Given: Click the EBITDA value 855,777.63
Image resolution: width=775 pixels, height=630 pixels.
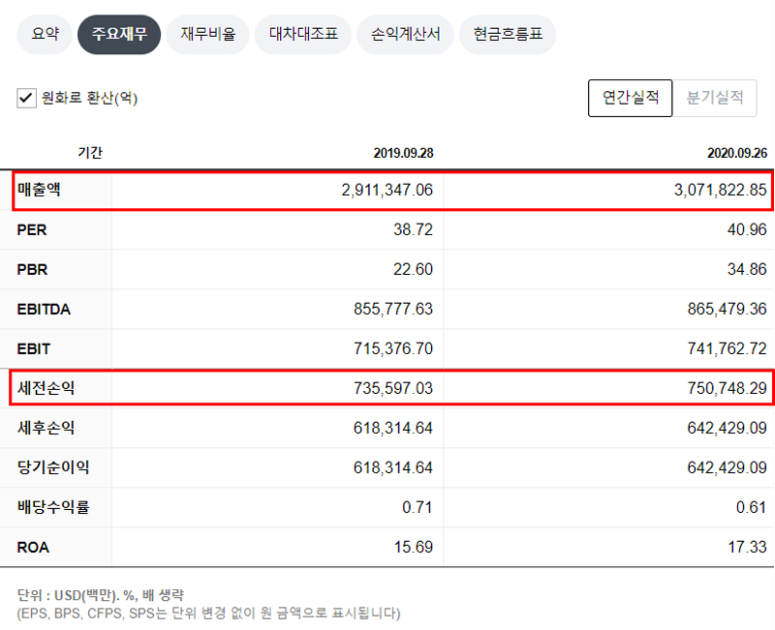Looking at the screenshot, I should click(x=393, y=309).
